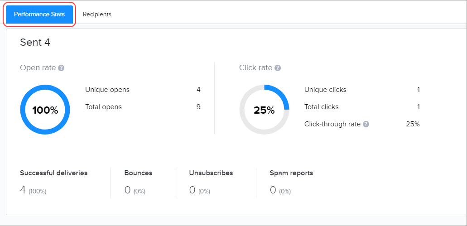Viewport: 467px width, 226px height.
Task: Click the Unique opens count of 4
Action: 198,90
